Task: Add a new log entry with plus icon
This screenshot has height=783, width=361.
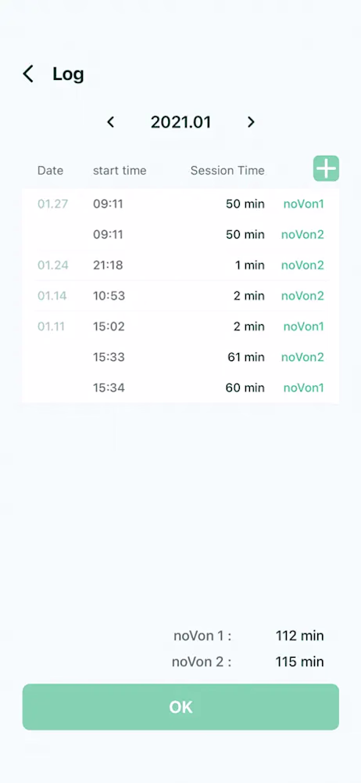Action: tap(326, 168)
